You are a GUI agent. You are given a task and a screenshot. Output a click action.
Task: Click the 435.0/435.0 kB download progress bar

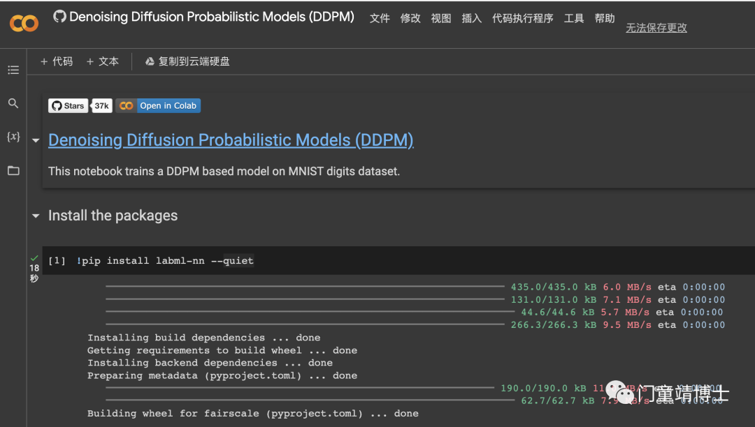(x=305, y=287)
